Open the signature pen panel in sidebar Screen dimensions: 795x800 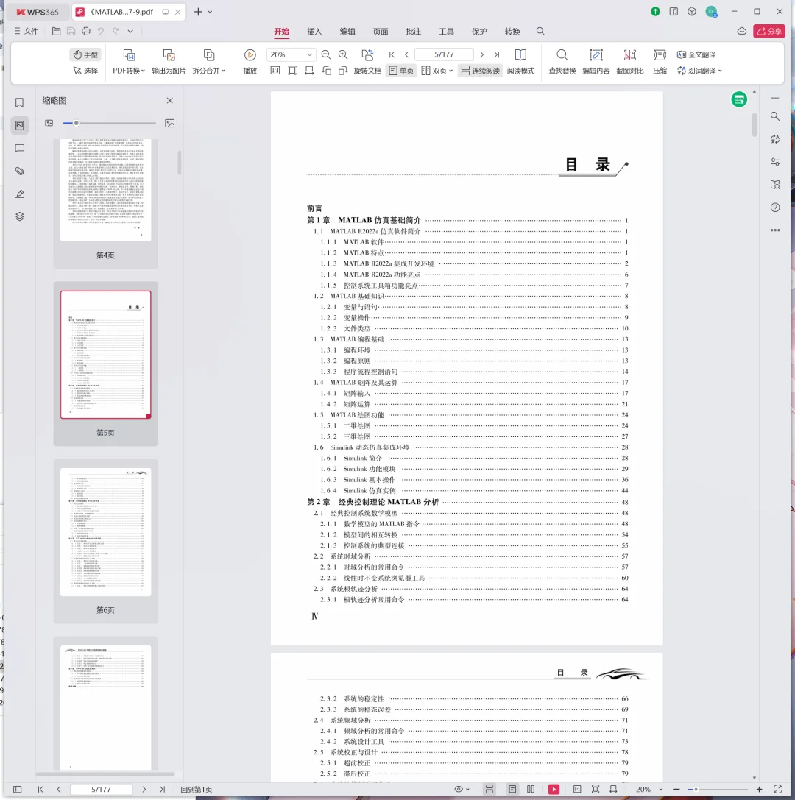[19, 194]
